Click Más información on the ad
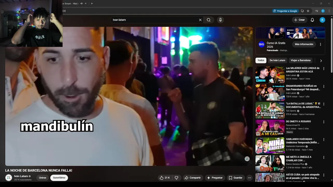Viewport: 333px width, 187px height. click(x=304, y=44)
